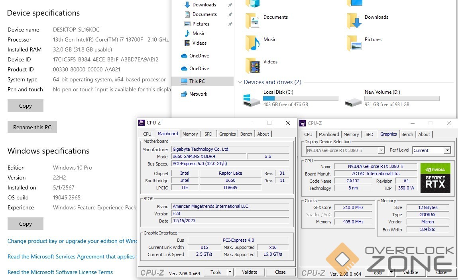The image size is (458, 280).
Task: Select Network in the navigation sidebar
Action: pos(198,94)
